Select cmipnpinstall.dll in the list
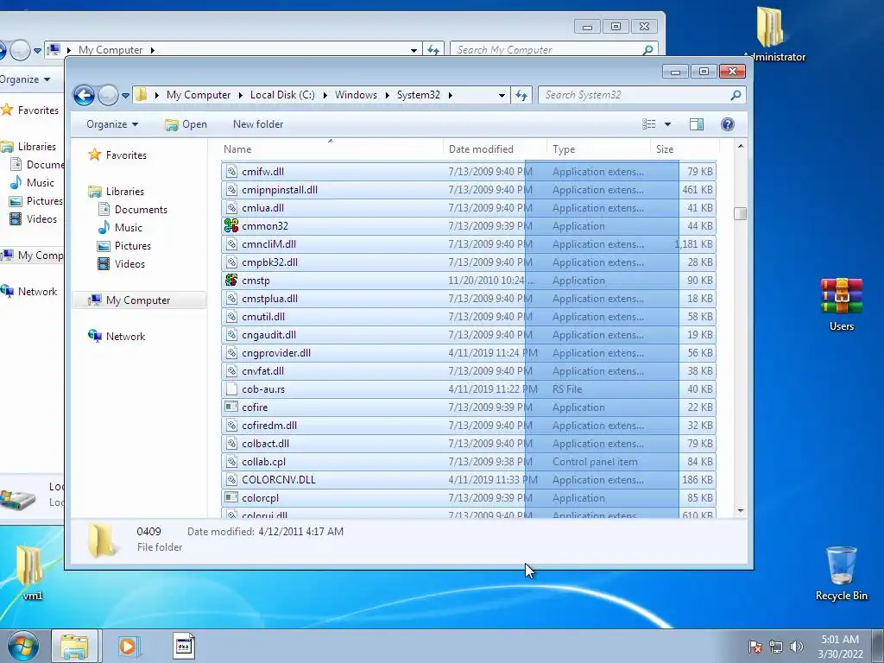 pyautogui.click(x=469, y=190)
